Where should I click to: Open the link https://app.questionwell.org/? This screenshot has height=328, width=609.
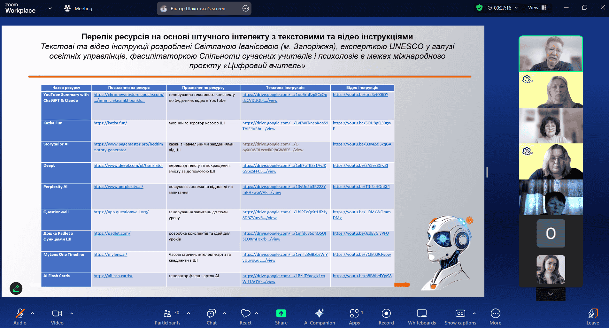[x=121, y=212]
